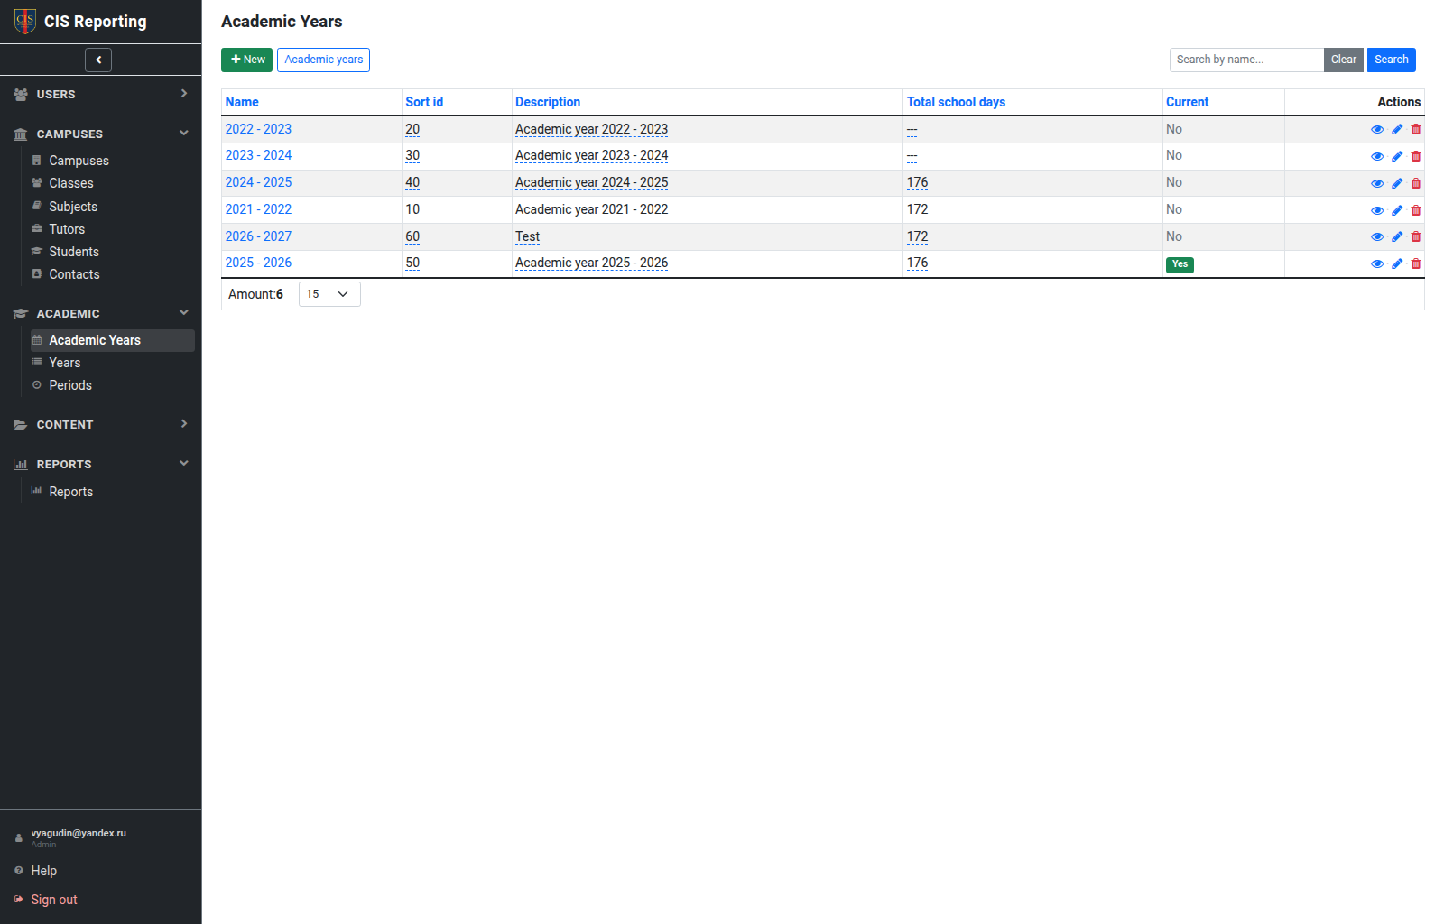Edit the 2025 - 2026 row pencil icon
Viewport: 1444px width, 924px height.
[1397, 264]
